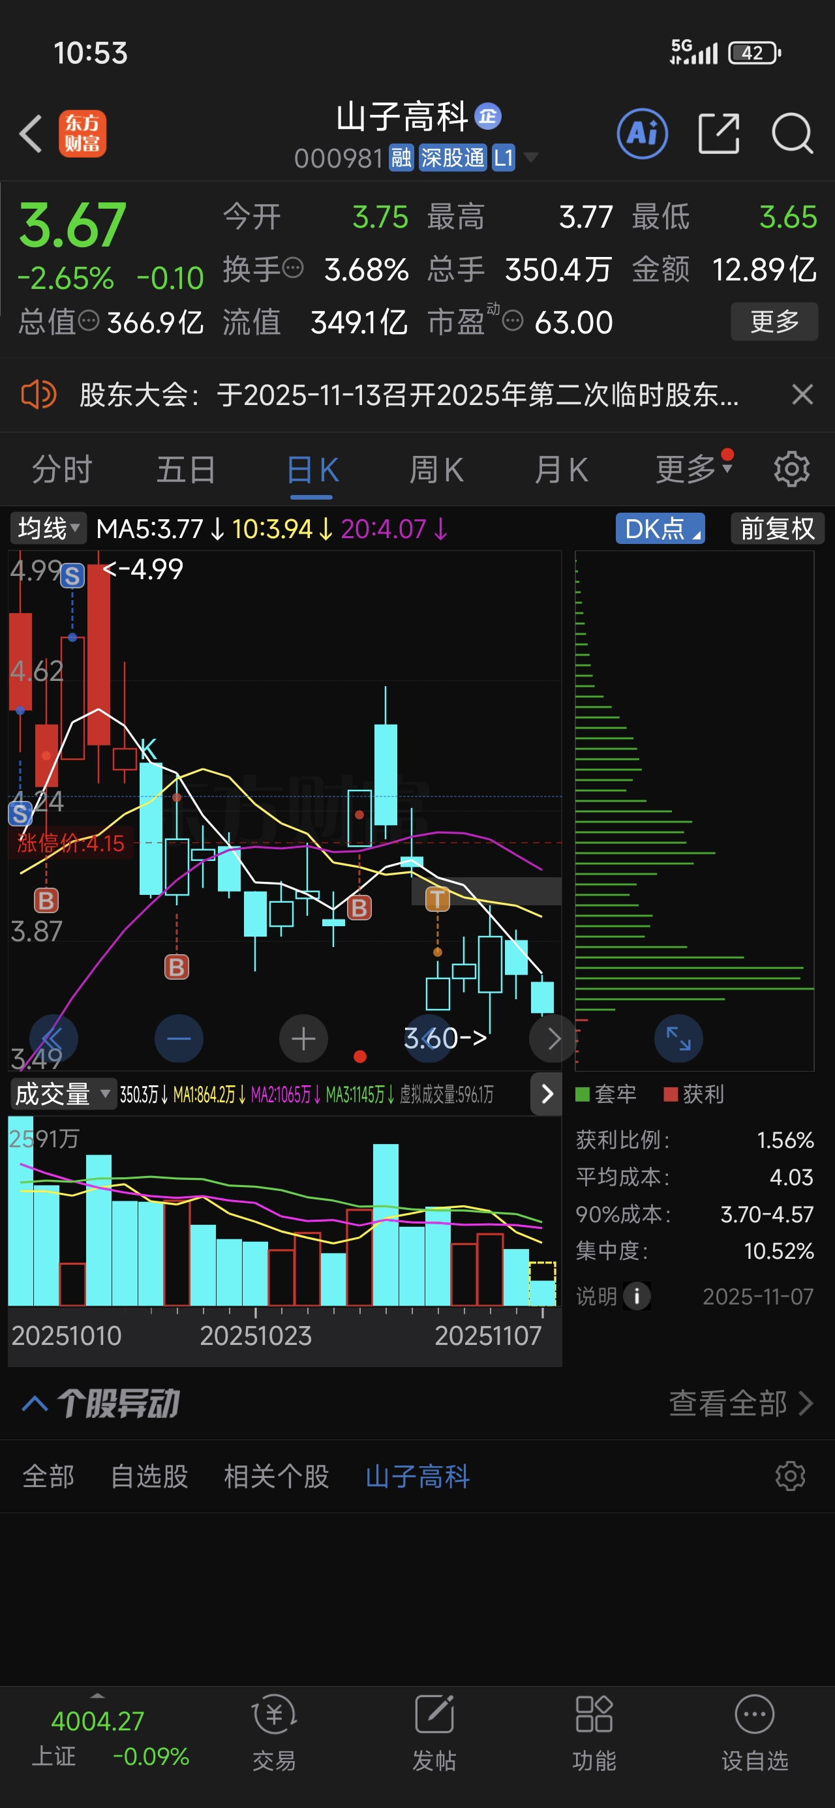
Task: Tap the B marker under cyan candle
Action: [x=359, y=908]
